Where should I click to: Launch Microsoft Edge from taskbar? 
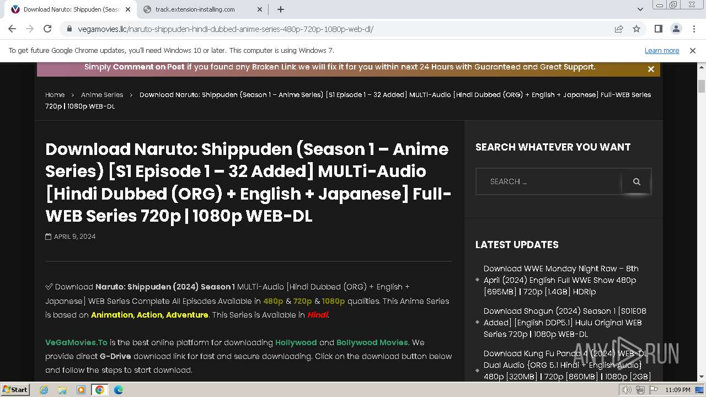pos(119,390)
